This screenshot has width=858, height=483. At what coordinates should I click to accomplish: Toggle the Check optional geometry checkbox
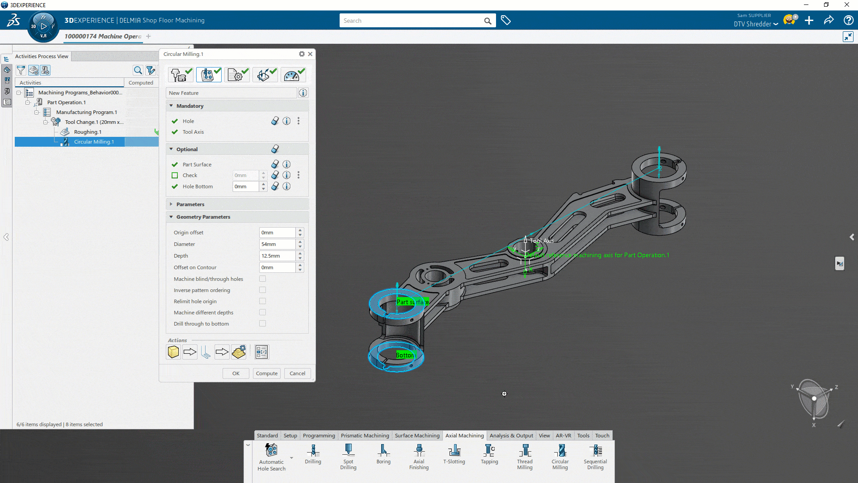click(x=175, y=175)
